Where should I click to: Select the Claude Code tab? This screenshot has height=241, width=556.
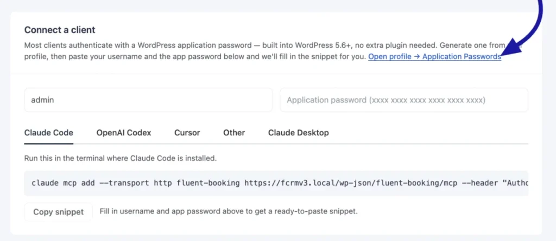48,133
